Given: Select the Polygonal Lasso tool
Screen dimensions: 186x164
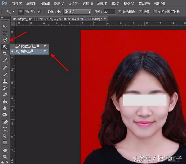Looking at the screenshot, I should click(x=5, y=40).
